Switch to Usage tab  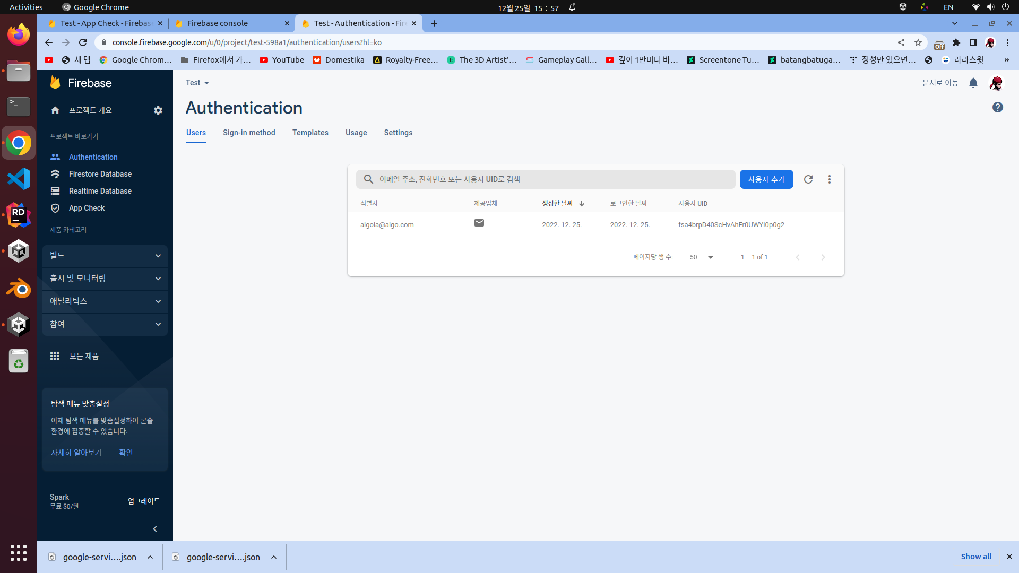click(x=356, y=133)
